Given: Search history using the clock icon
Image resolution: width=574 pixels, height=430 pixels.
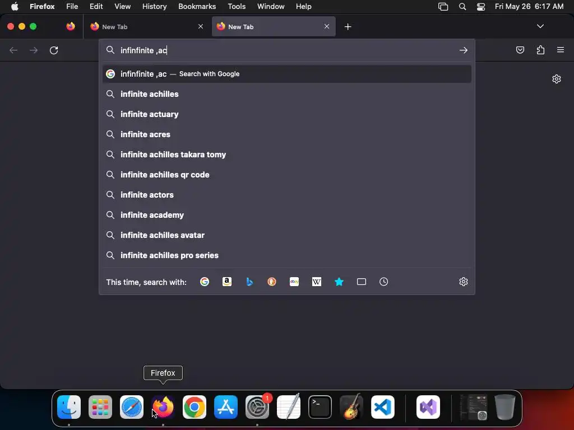Looking at the screenshot, I should click(x=383, y=282).
